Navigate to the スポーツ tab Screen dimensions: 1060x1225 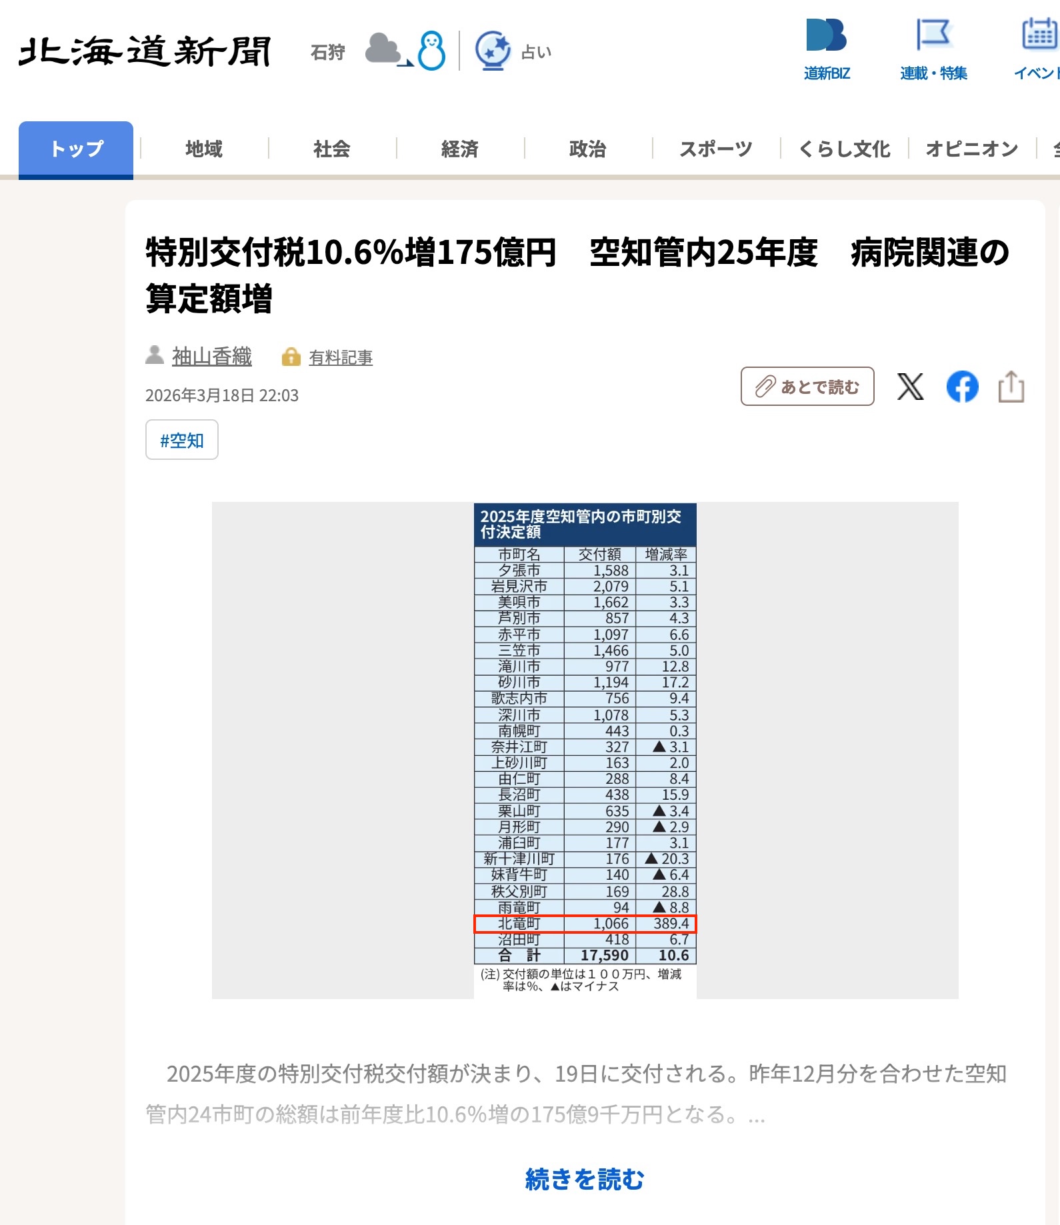[716, 149]
